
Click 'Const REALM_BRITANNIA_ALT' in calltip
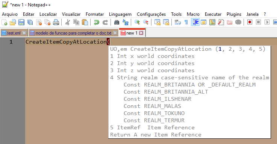[x=166, y=92]
